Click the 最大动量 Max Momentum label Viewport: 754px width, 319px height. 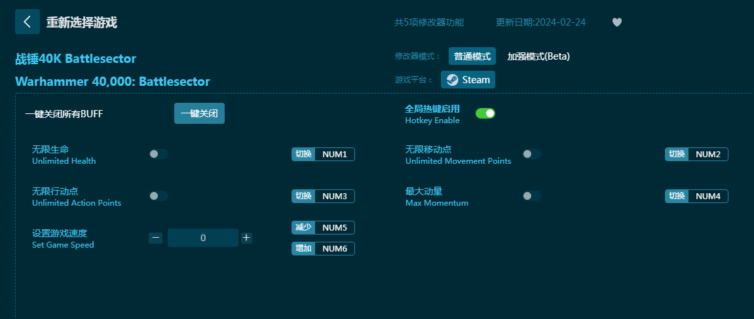coord(437,197)
